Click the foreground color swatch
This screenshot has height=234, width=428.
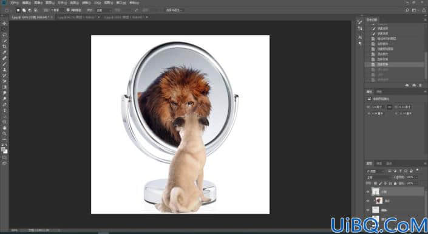point(3,150)
